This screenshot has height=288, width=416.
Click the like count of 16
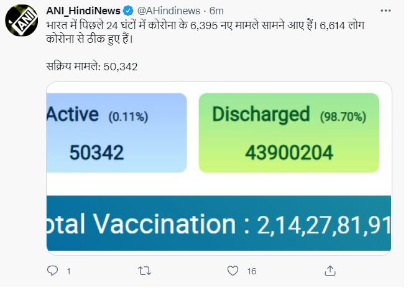tap(251, 271)
